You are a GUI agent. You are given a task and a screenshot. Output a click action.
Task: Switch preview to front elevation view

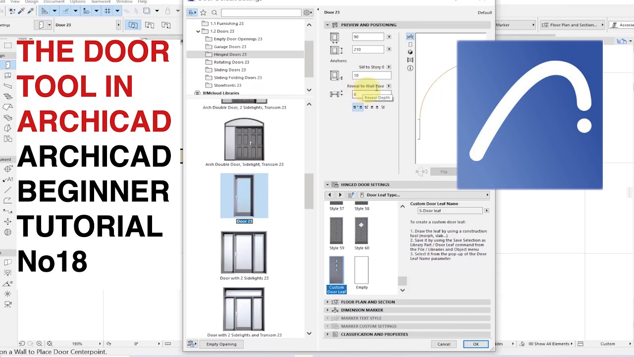tap(410, 45)
